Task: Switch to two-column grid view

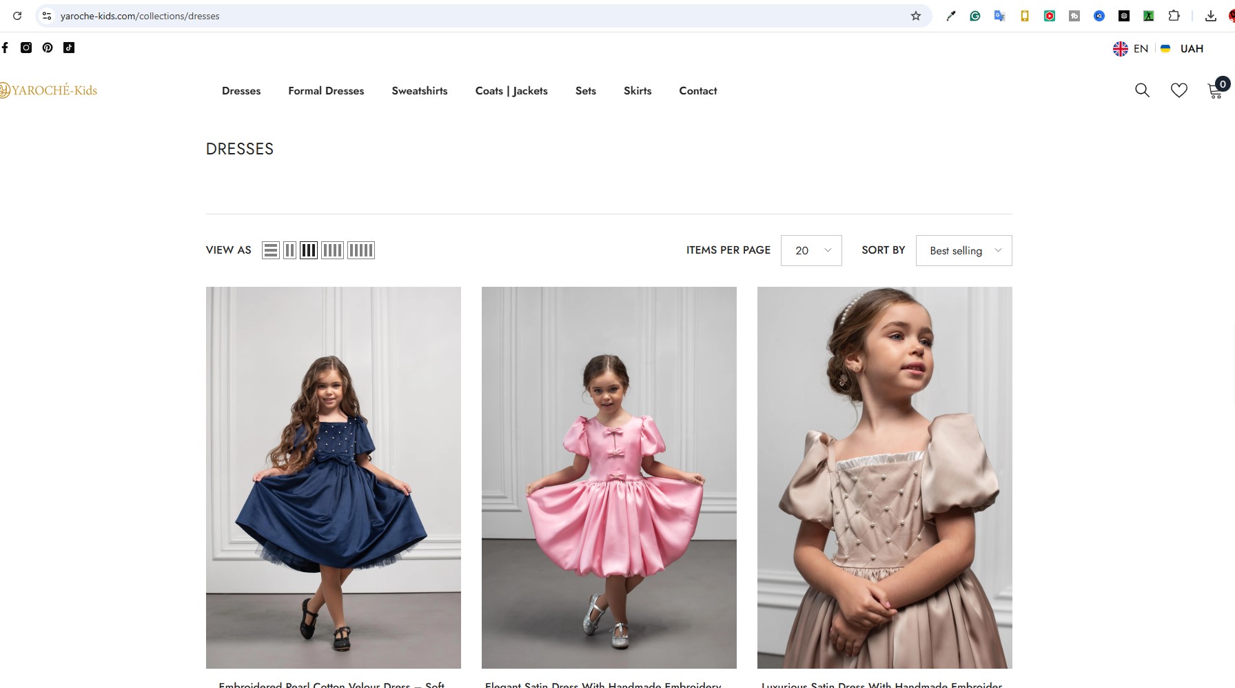Action: 290,250
